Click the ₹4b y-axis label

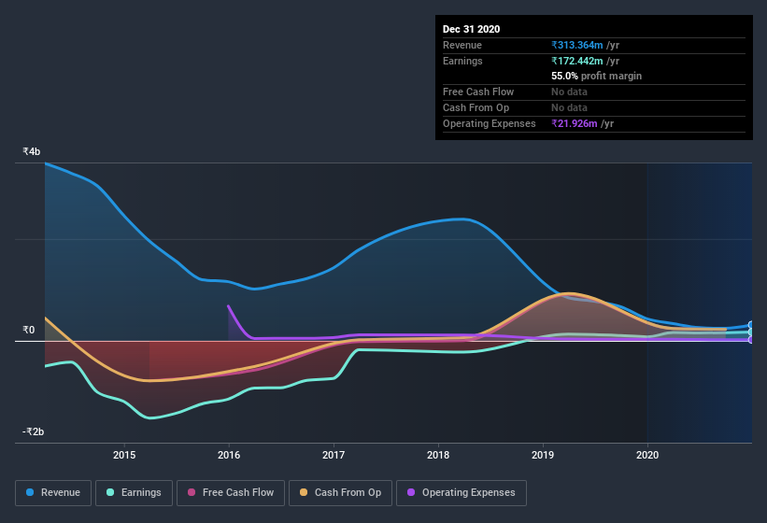tap(32, 151)
